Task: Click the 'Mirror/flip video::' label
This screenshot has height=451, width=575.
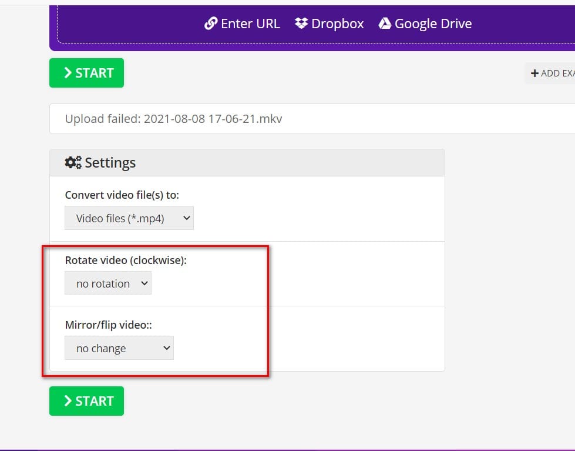Action: (x=109, y=325)
